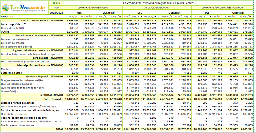The image size is (256, 133).
Task: Select the TOTAL row label
Action: (59, 129)
